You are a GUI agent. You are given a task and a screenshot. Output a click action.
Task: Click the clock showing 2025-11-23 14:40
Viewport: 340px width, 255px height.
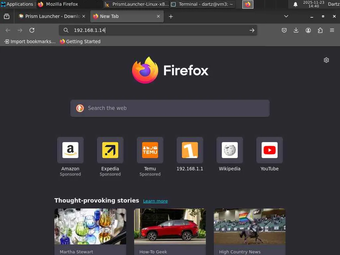(313, 4)
